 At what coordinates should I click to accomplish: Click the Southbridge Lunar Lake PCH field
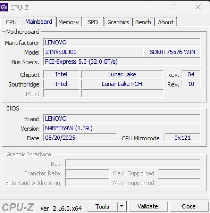pyautogui.click(x=122, y=84)
